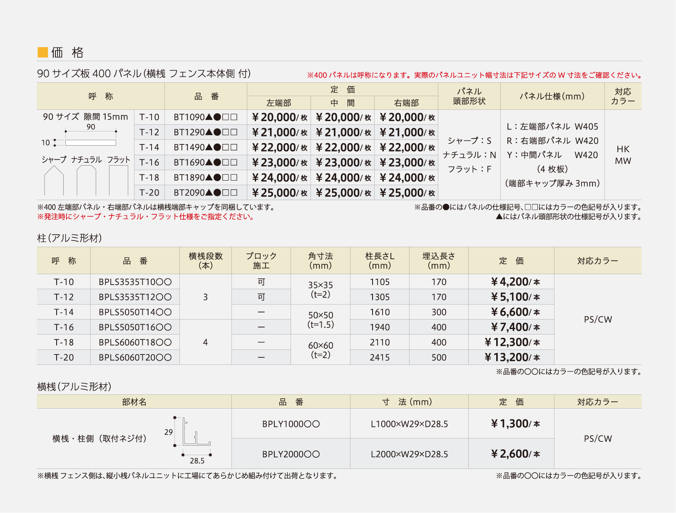Select post code BPLS3535T10○○
This screenshot has height=513, width=676.
click(135, 282)
